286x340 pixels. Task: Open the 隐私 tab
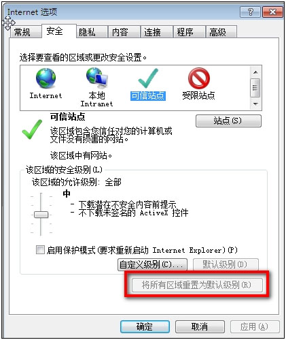tap(87, 32)
